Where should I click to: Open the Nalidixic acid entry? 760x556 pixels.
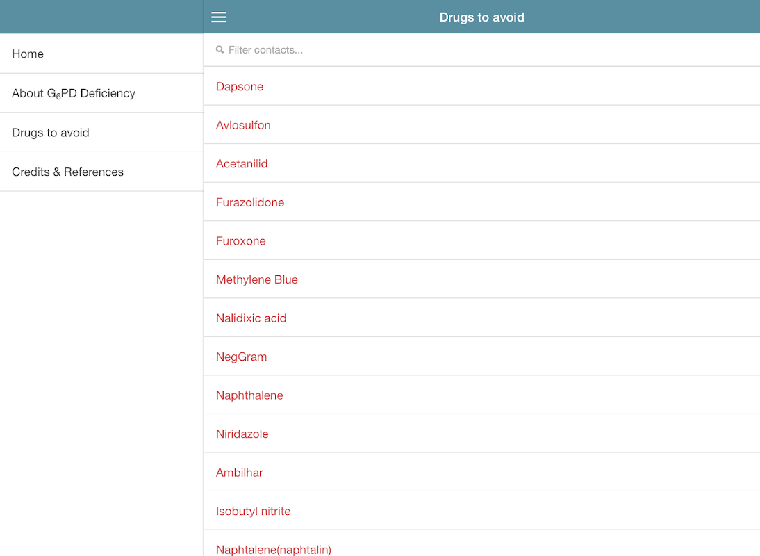point(251,318)
